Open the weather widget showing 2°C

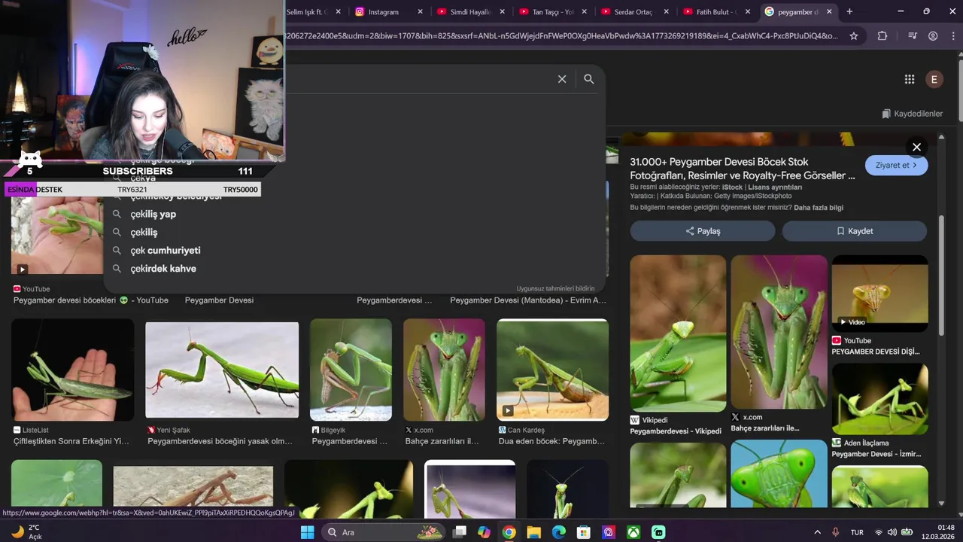[x=26, y=532]
